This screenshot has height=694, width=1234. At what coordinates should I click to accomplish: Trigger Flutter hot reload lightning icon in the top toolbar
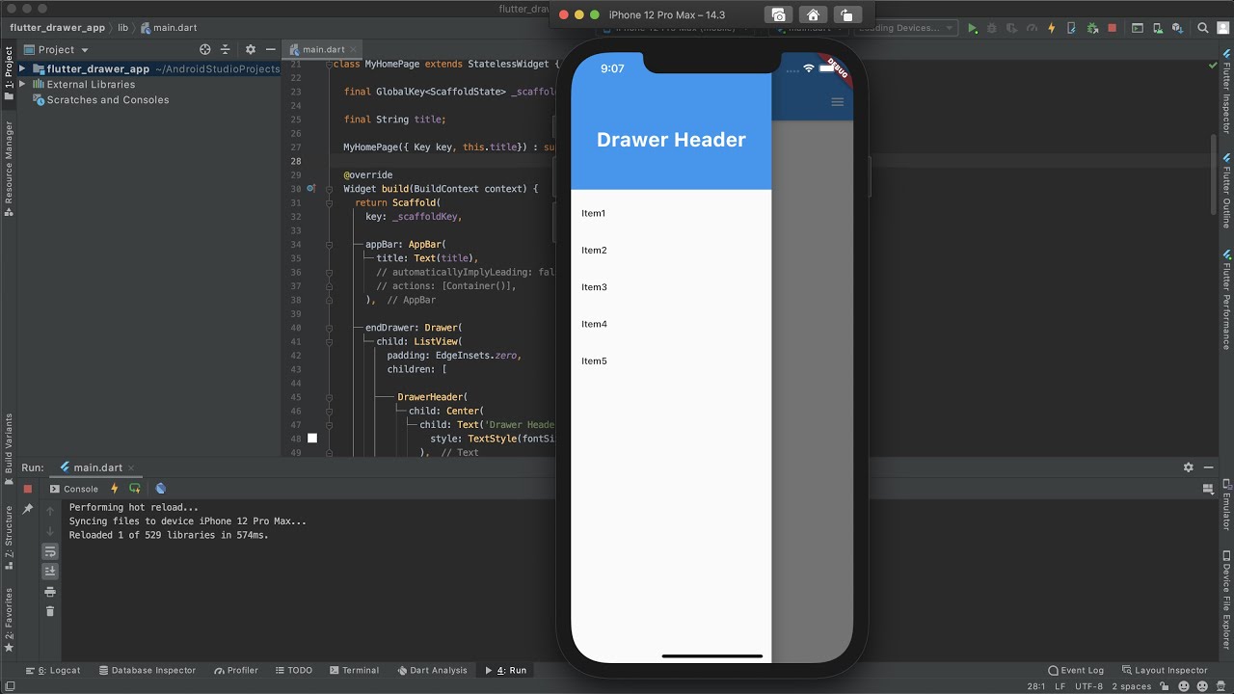[1052, 28]
